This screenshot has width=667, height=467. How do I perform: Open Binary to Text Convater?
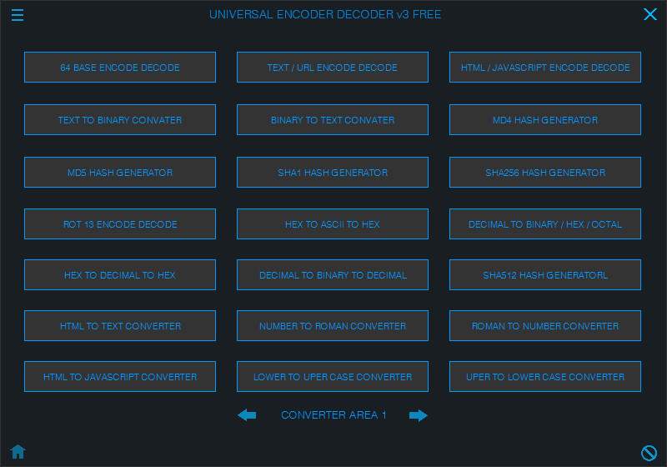click(x=333, y=120)
